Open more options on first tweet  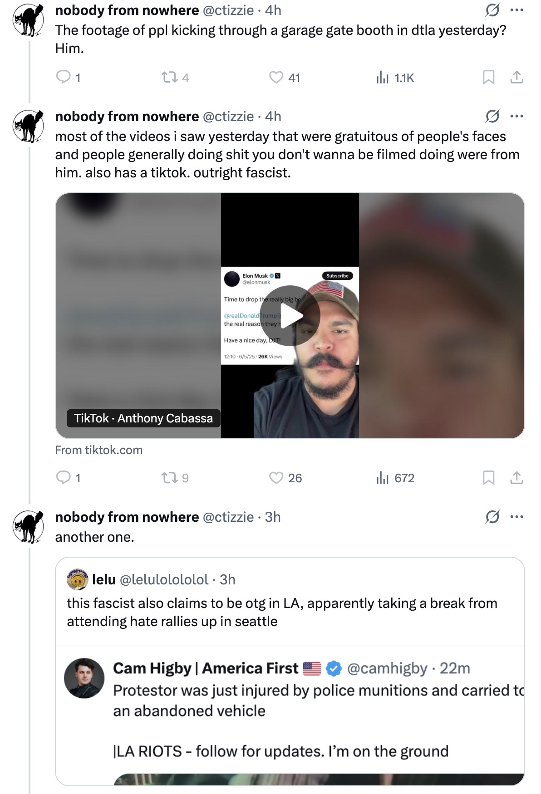516,10
